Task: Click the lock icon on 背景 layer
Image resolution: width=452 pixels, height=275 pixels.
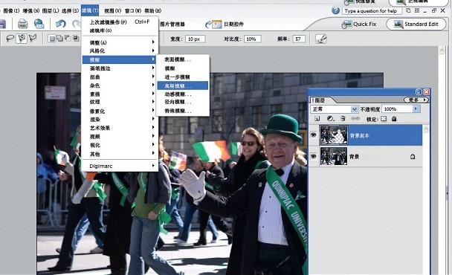Action: point(413,157)
